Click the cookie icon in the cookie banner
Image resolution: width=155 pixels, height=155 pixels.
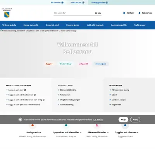click(20, 120)
